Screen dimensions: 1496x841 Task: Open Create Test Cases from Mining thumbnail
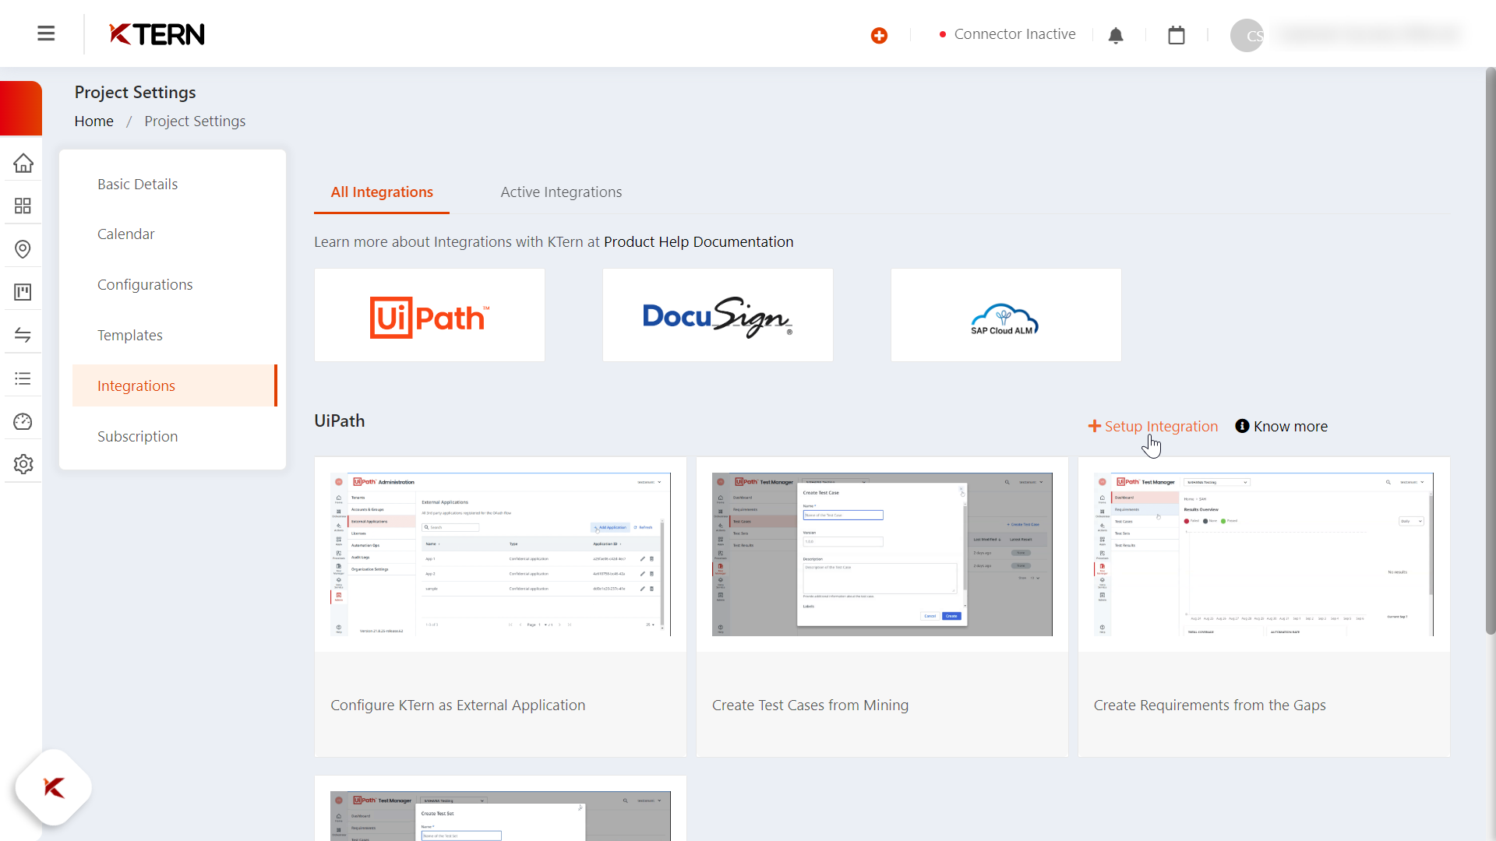[x=882, y=554]
